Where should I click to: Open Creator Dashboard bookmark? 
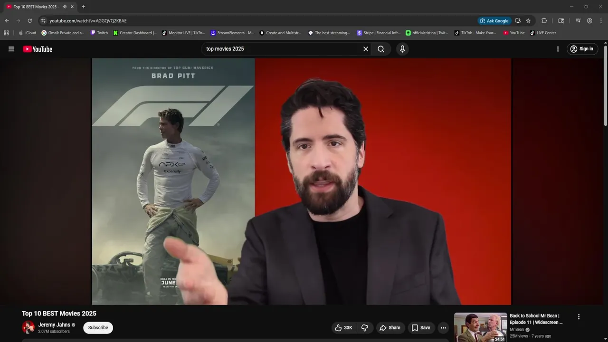pos(135,33)
